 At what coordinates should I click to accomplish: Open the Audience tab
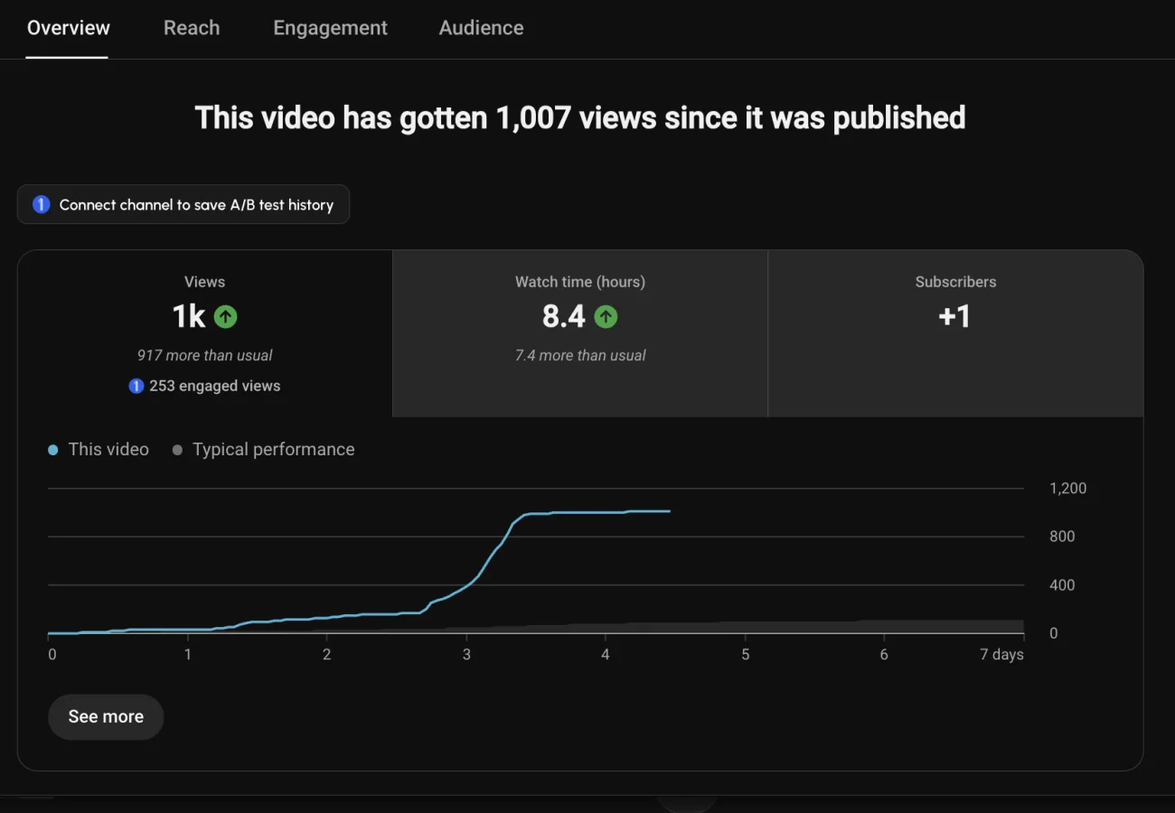[x=481, y=28]
